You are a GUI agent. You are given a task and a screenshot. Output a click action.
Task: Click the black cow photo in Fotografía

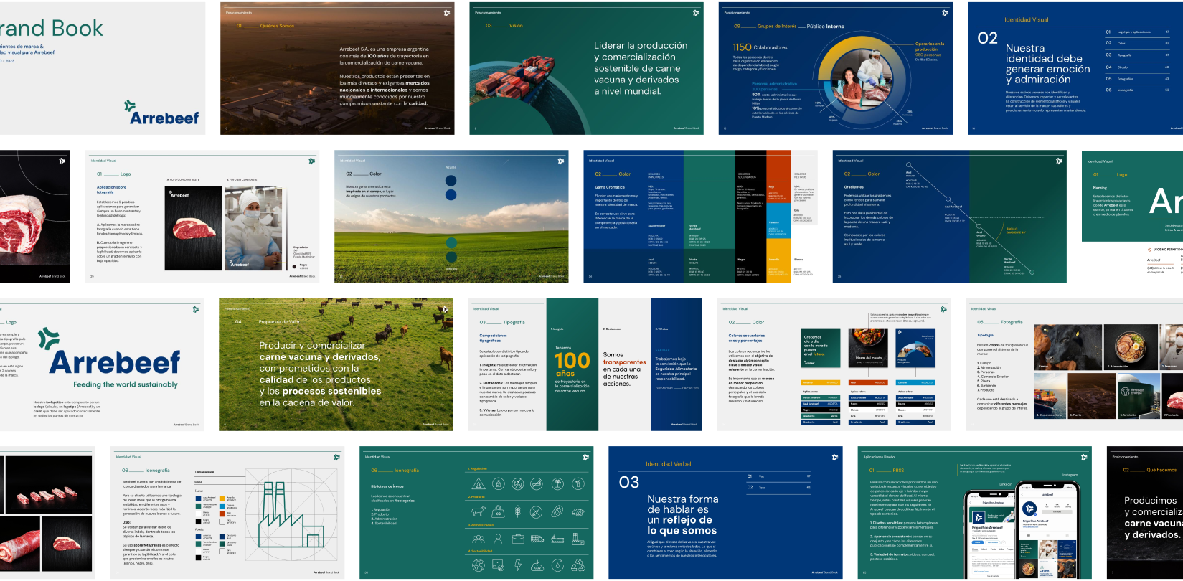(x=1068, y=347)
